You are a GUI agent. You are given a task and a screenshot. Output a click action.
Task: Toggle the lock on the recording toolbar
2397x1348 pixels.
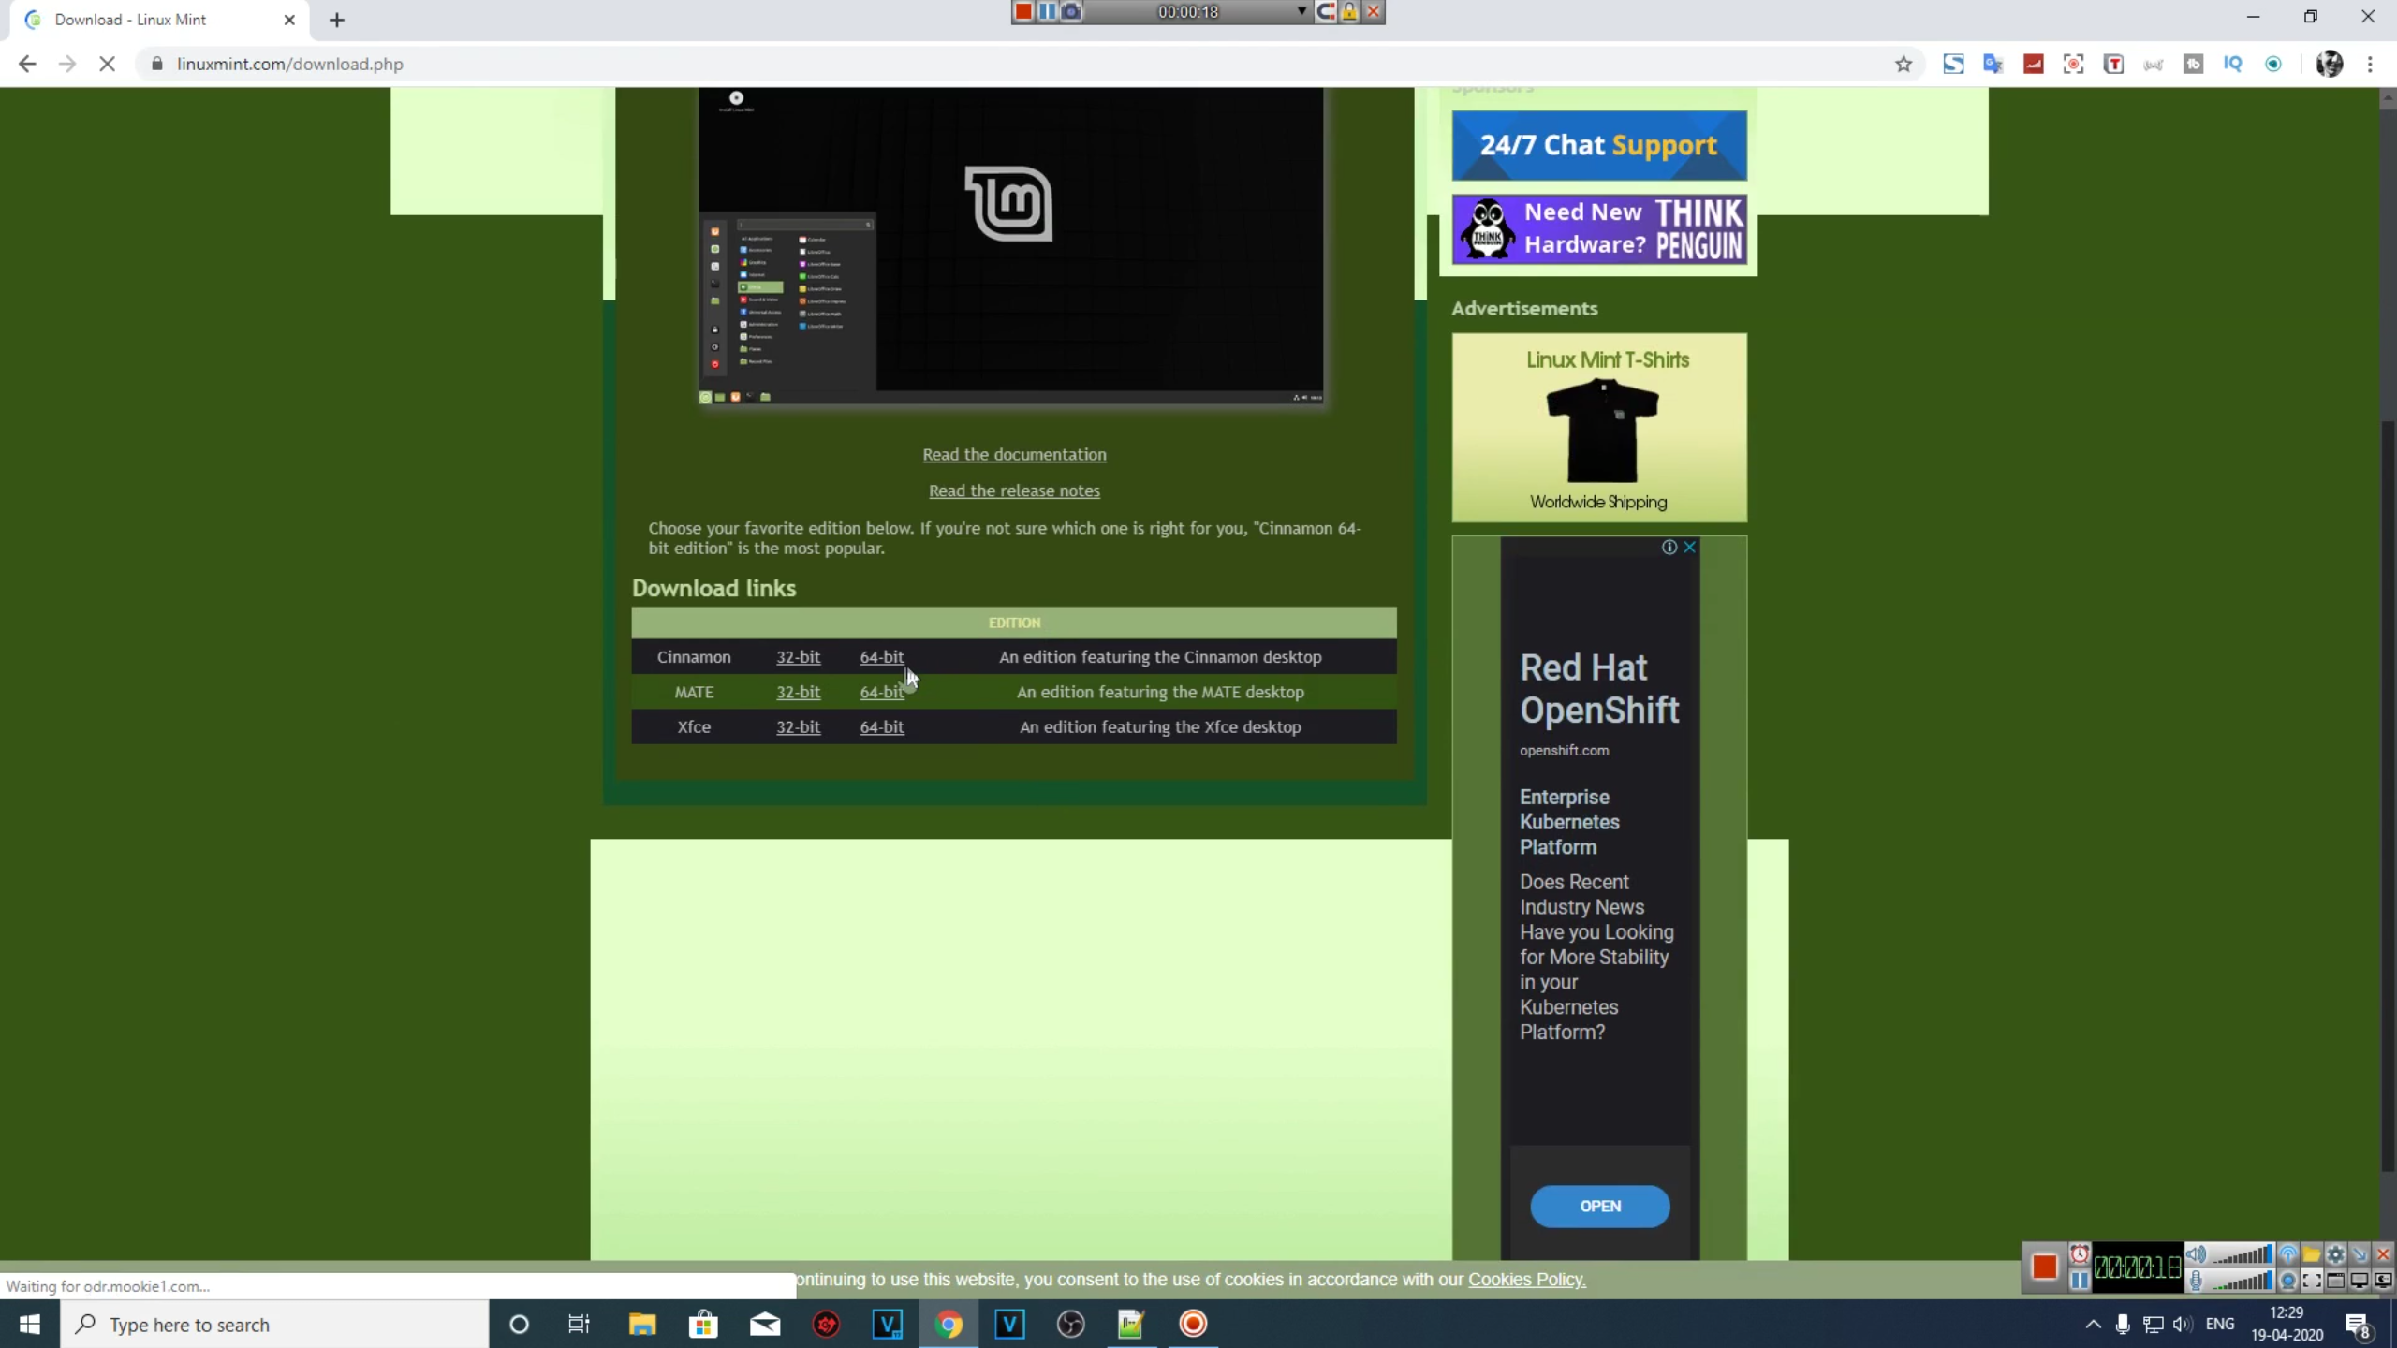tap(1348, 11)
